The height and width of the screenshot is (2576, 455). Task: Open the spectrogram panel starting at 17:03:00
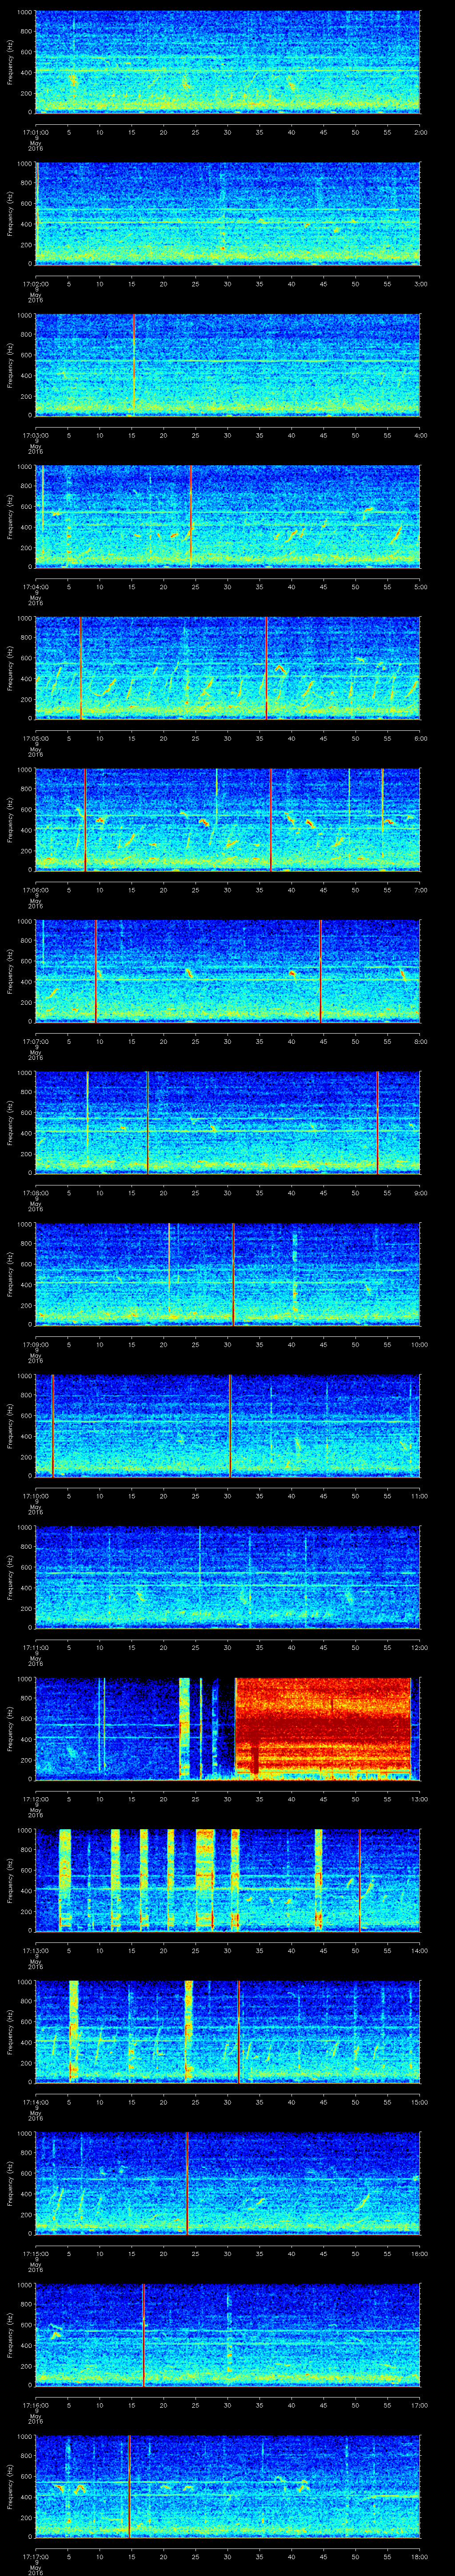[x=228, y=364]
